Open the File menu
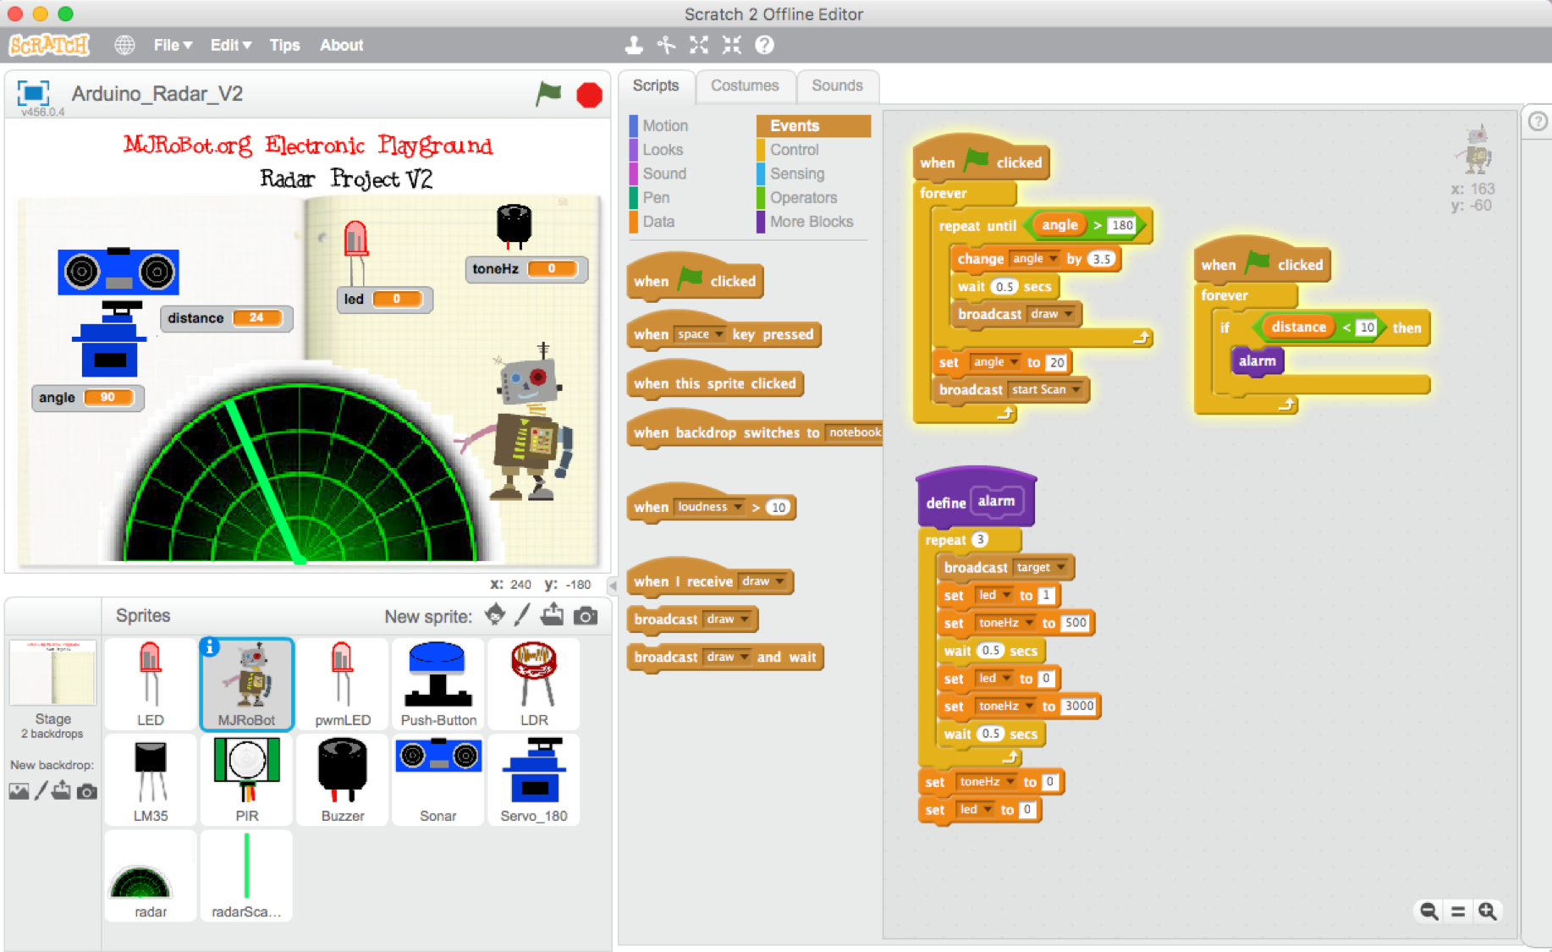 pos(168,45)
